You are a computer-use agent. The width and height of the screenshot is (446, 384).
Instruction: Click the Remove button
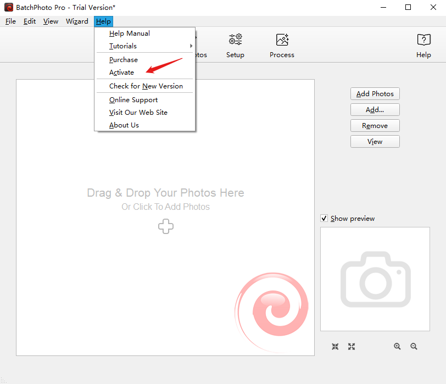[x=375, y=126]
